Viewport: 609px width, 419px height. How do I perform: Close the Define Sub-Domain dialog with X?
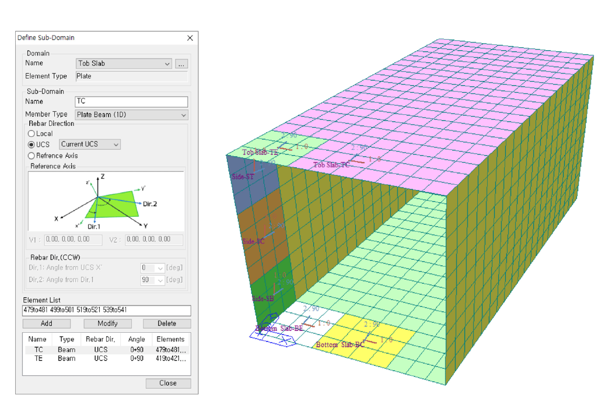pos(190,38)
